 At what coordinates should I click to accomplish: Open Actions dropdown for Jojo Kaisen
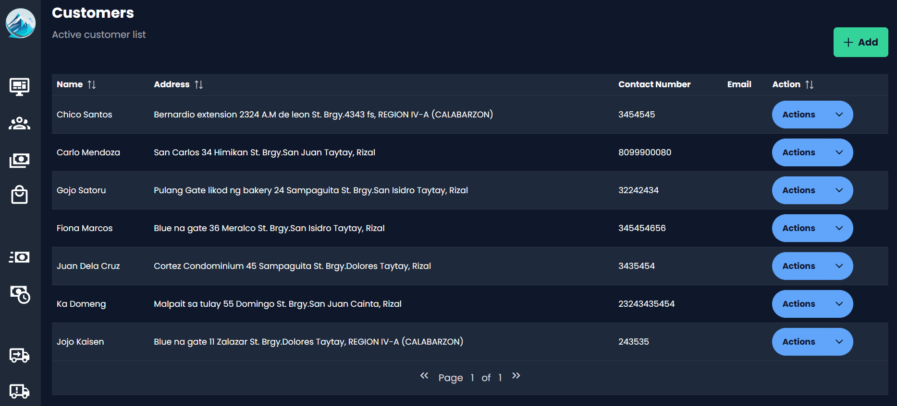pos(812,342)
